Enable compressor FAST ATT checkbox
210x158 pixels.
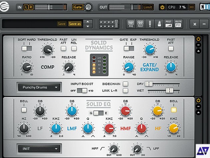[63, 48]
